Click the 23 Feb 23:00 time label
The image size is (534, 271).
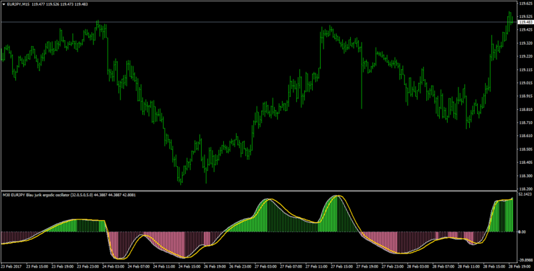coord(88,266)
